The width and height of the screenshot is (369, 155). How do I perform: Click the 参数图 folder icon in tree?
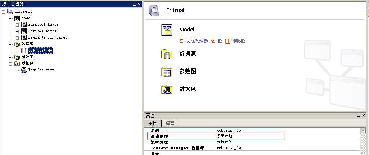point(17,57)
